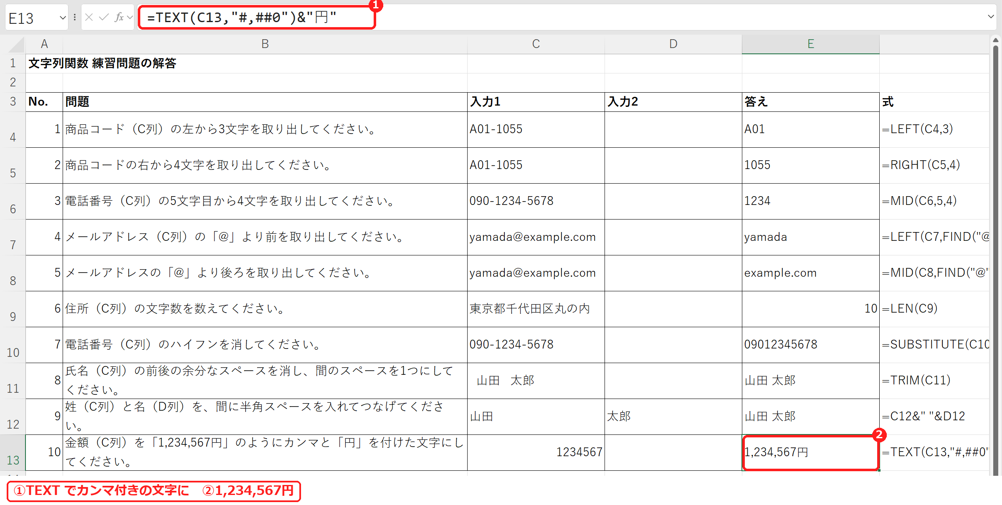Select the answer cell '09012345678'
1002x505 pixels.
811,345
